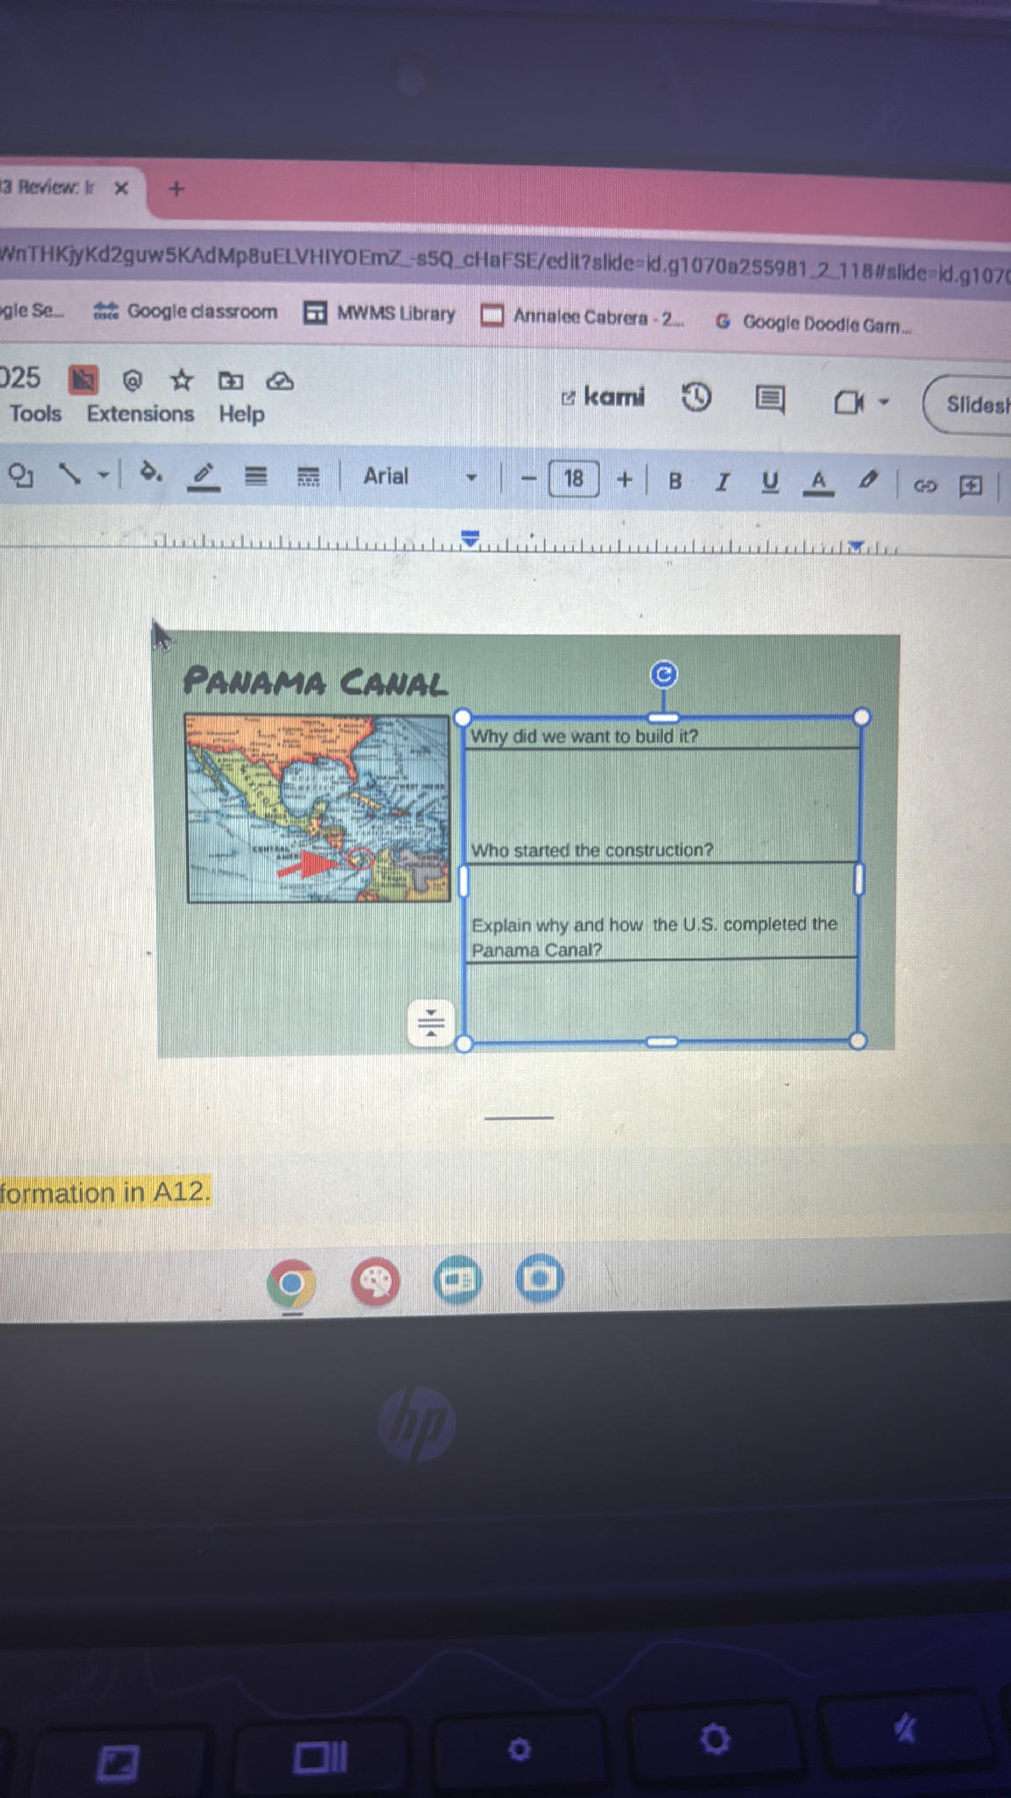The height and width of the screenshot is (1798, 1011).
Task: Open the Extensions menu
Action: click(x=140, y=414)
